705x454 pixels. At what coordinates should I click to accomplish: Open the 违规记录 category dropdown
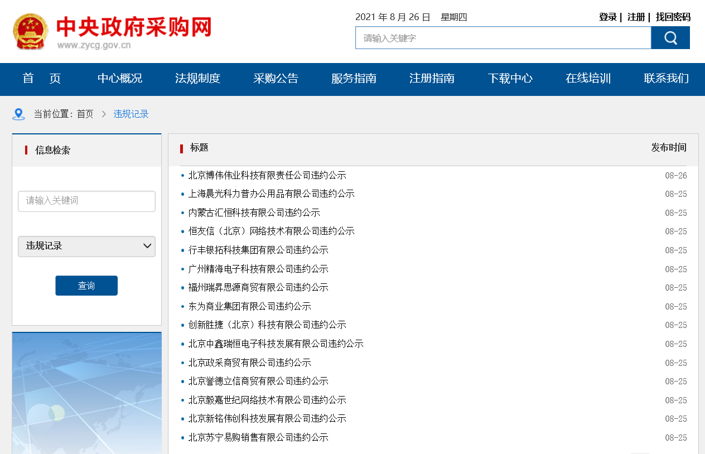coord(86,246)
